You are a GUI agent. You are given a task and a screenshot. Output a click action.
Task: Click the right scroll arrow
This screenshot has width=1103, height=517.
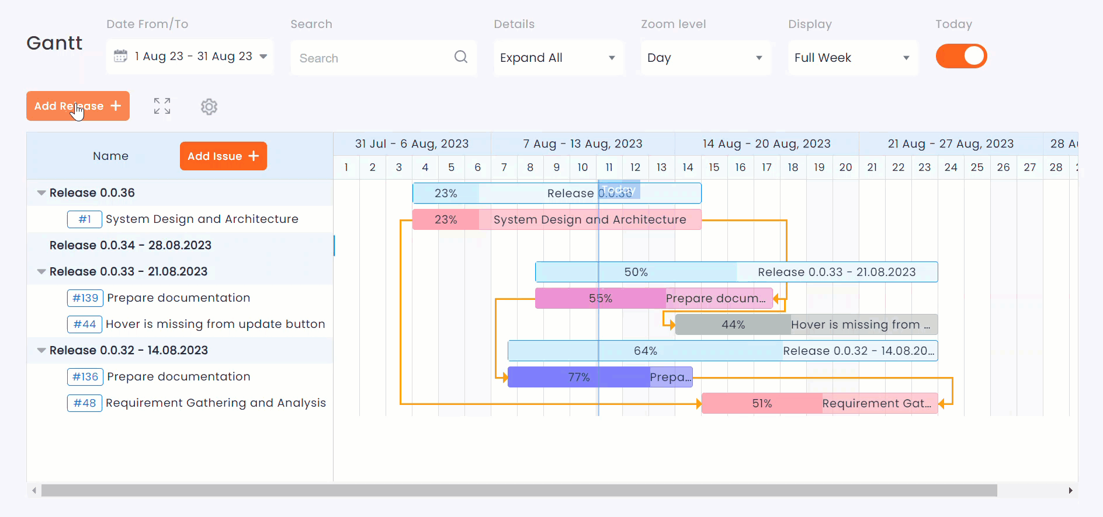1070,491
